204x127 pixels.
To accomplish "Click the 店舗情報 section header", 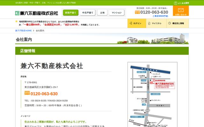I will click(x=102, y=51).
